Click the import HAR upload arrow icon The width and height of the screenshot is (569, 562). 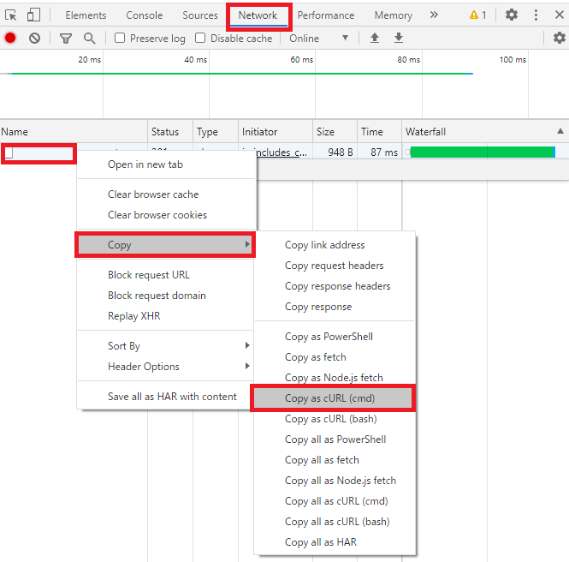coord(375,38)
